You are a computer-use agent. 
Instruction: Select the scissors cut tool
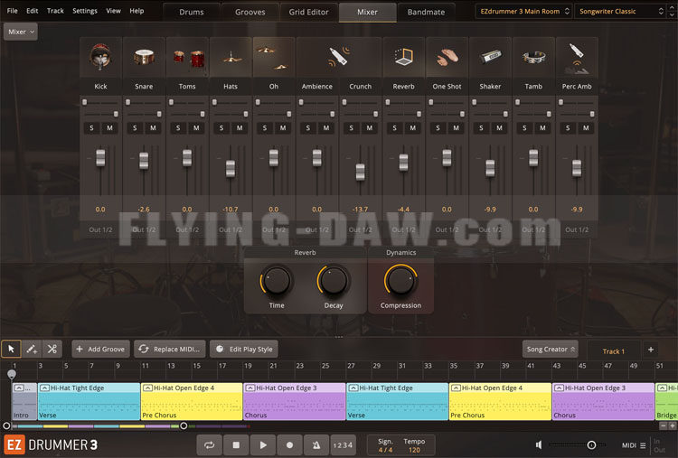[x=52, y=349]
